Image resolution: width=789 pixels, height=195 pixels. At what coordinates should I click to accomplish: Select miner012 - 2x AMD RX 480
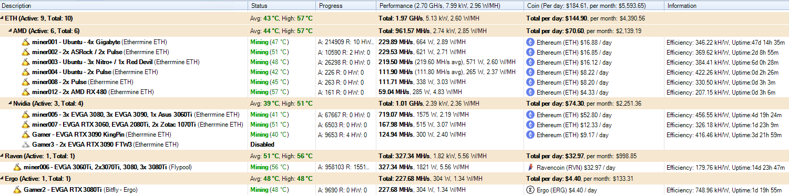click(x=93, y=92)
